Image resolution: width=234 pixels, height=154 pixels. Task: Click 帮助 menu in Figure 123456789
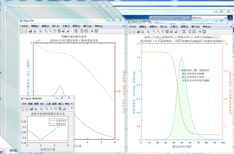click(x=207, y=27)
